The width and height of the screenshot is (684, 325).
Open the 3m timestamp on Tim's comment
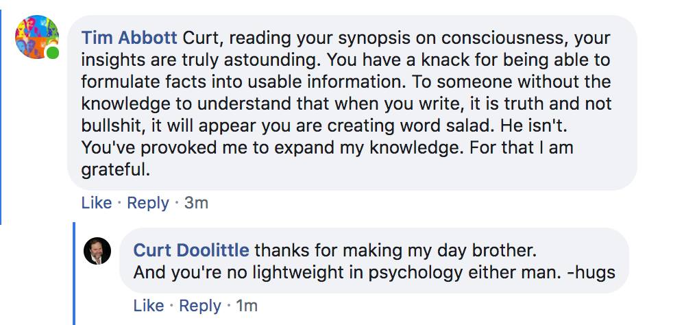[196, 203]
